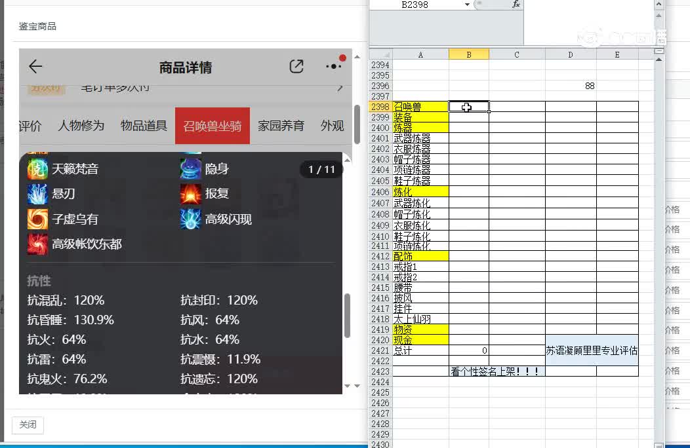Select the 召唤兽 cell in the spreadsheet
This screenshot has width=690, height=448.
(x=420, y=106)
